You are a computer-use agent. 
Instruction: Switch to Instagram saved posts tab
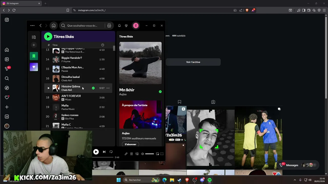180,102
